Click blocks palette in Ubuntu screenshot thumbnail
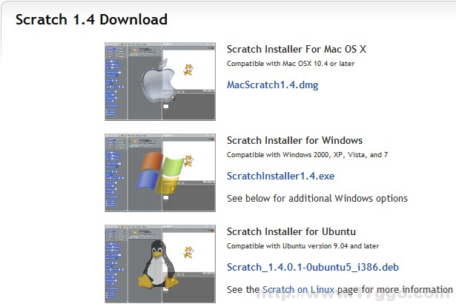The height and width of the screenshot is (304, 456). [114, 264]
